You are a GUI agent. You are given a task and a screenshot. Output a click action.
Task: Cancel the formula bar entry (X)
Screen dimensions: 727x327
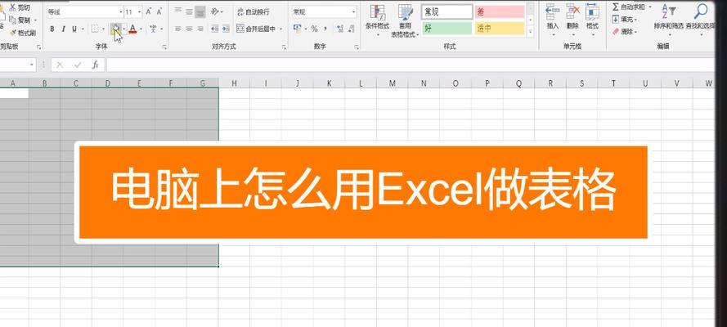[60, 65]
